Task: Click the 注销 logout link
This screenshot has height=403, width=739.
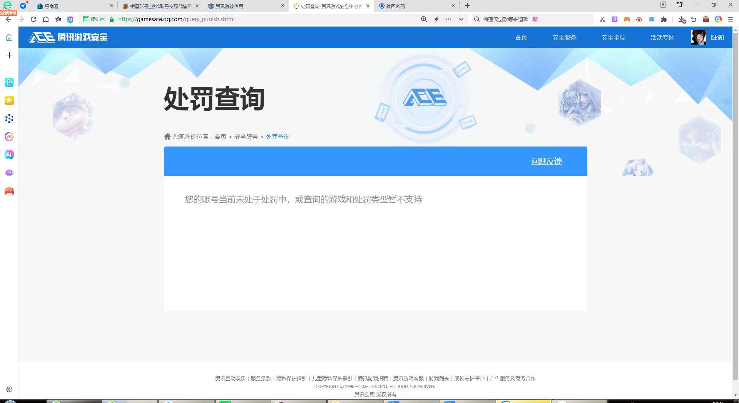Action: point(717,37)
